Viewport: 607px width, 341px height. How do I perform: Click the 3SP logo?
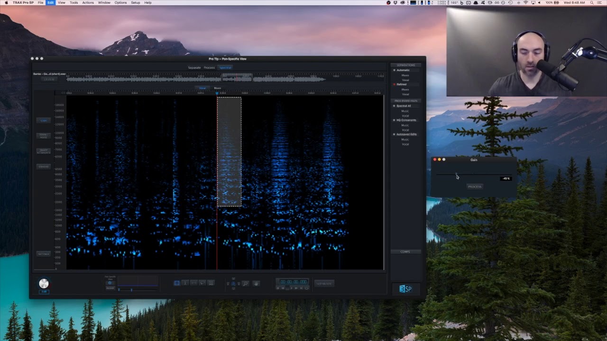tap(405, 289)
